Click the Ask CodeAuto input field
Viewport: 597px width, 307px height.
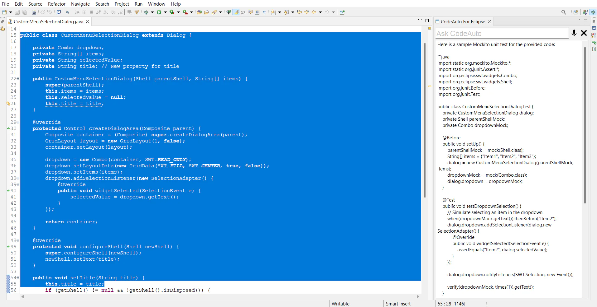point(502,33)
